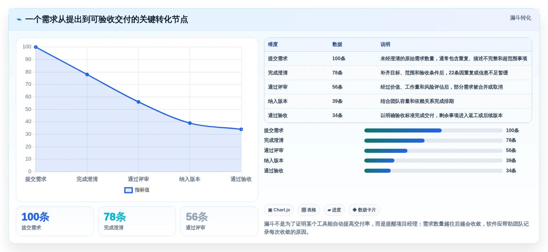Click the 56条 cell in the table
Screen dimensions: 548x252
[337, 87]
